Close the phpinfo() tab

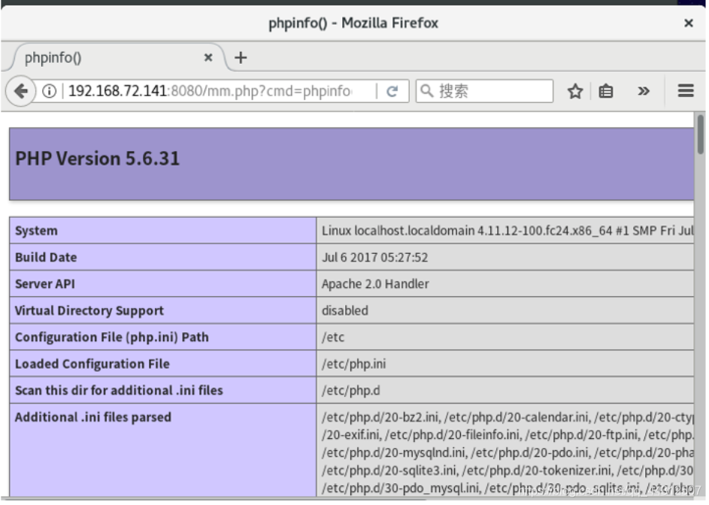(x=208, y=57)
